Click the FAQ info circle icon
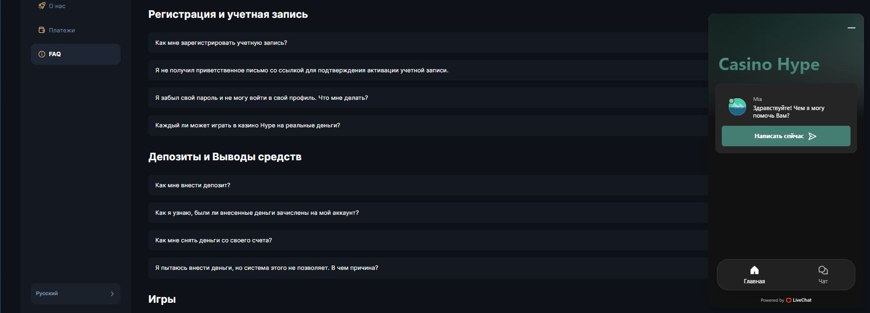This screenshot has width=870, height=313. click(42, 54)
